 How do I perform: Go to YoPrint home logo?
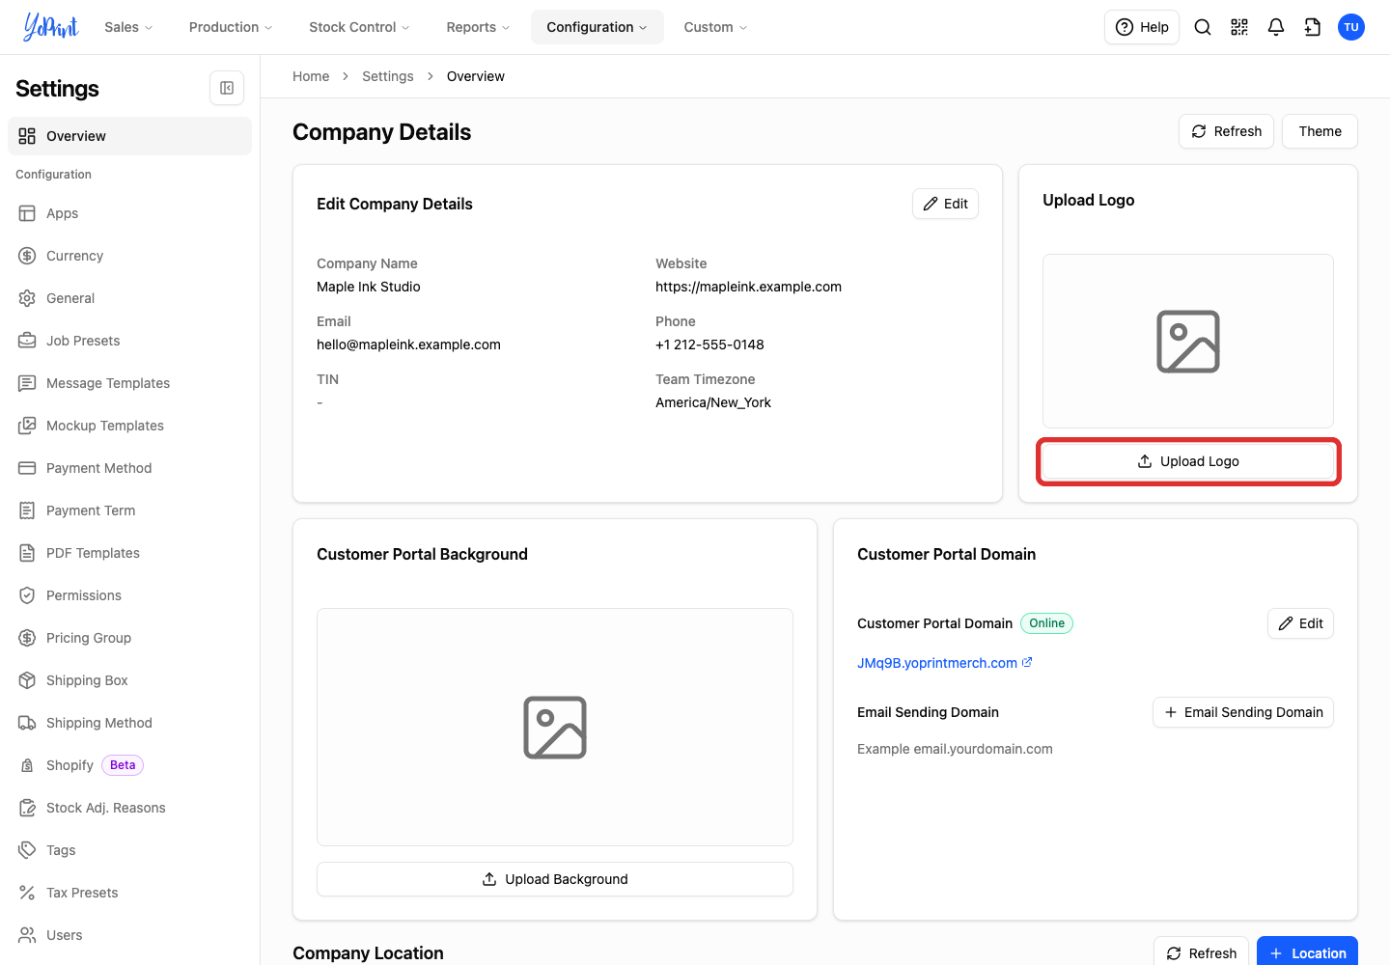51,27
